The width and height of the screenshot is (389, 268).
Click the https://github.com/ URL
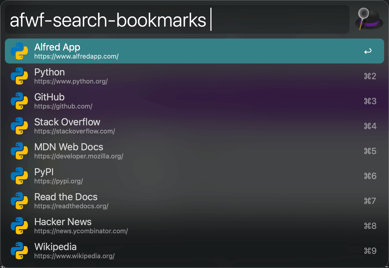[x=63, y=106]
